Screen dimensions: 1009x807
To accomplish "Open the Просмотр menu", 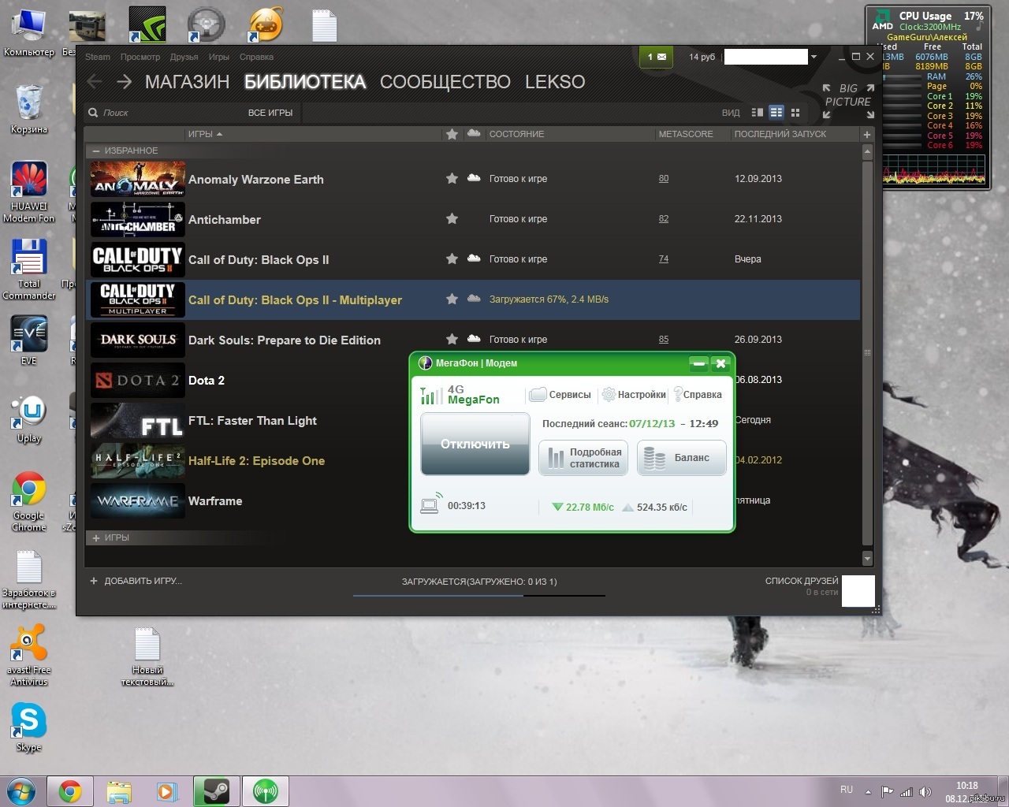I will [140, 57].
